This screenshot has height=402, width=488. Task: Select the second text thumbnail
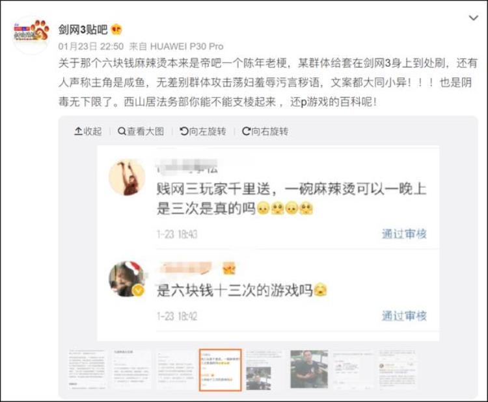(x=132, y=369)
